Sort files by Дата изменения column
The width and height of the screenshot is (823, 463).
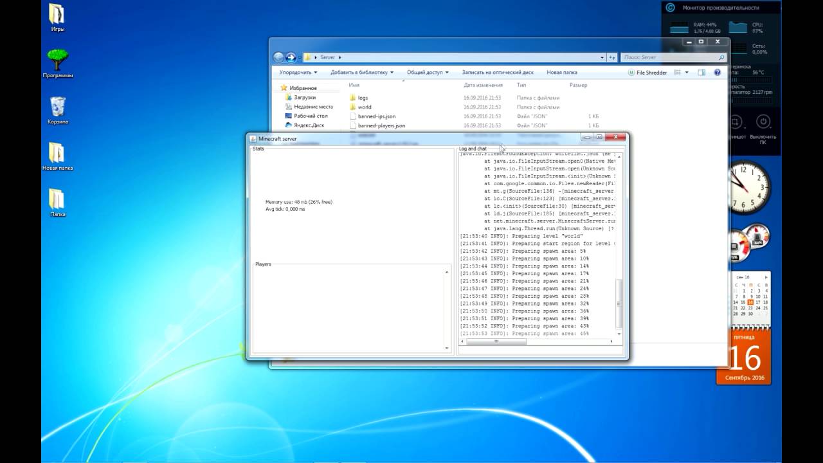point(483,85)
